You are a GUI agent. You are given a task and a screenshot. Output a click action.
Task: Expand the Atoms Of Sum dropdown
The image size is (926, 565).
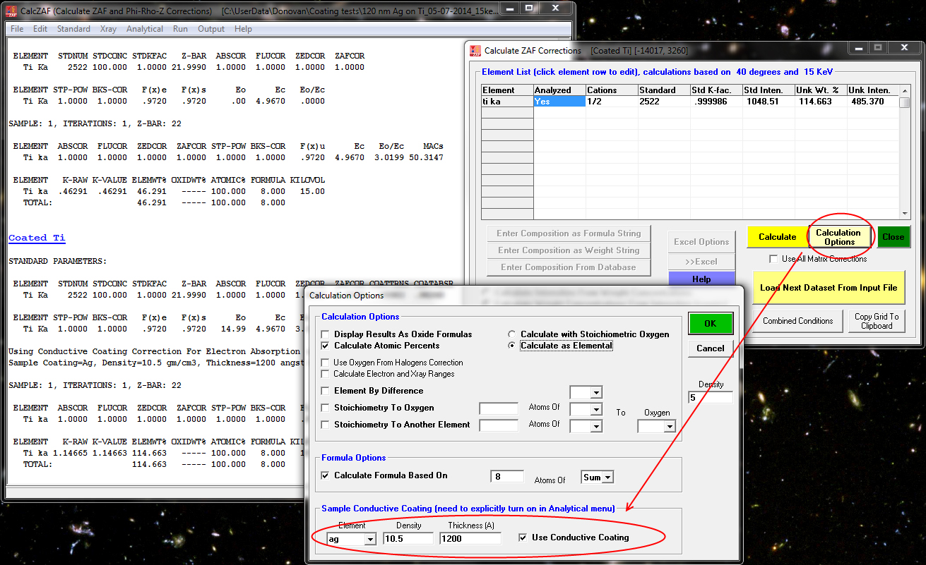[x=607, y=478]
